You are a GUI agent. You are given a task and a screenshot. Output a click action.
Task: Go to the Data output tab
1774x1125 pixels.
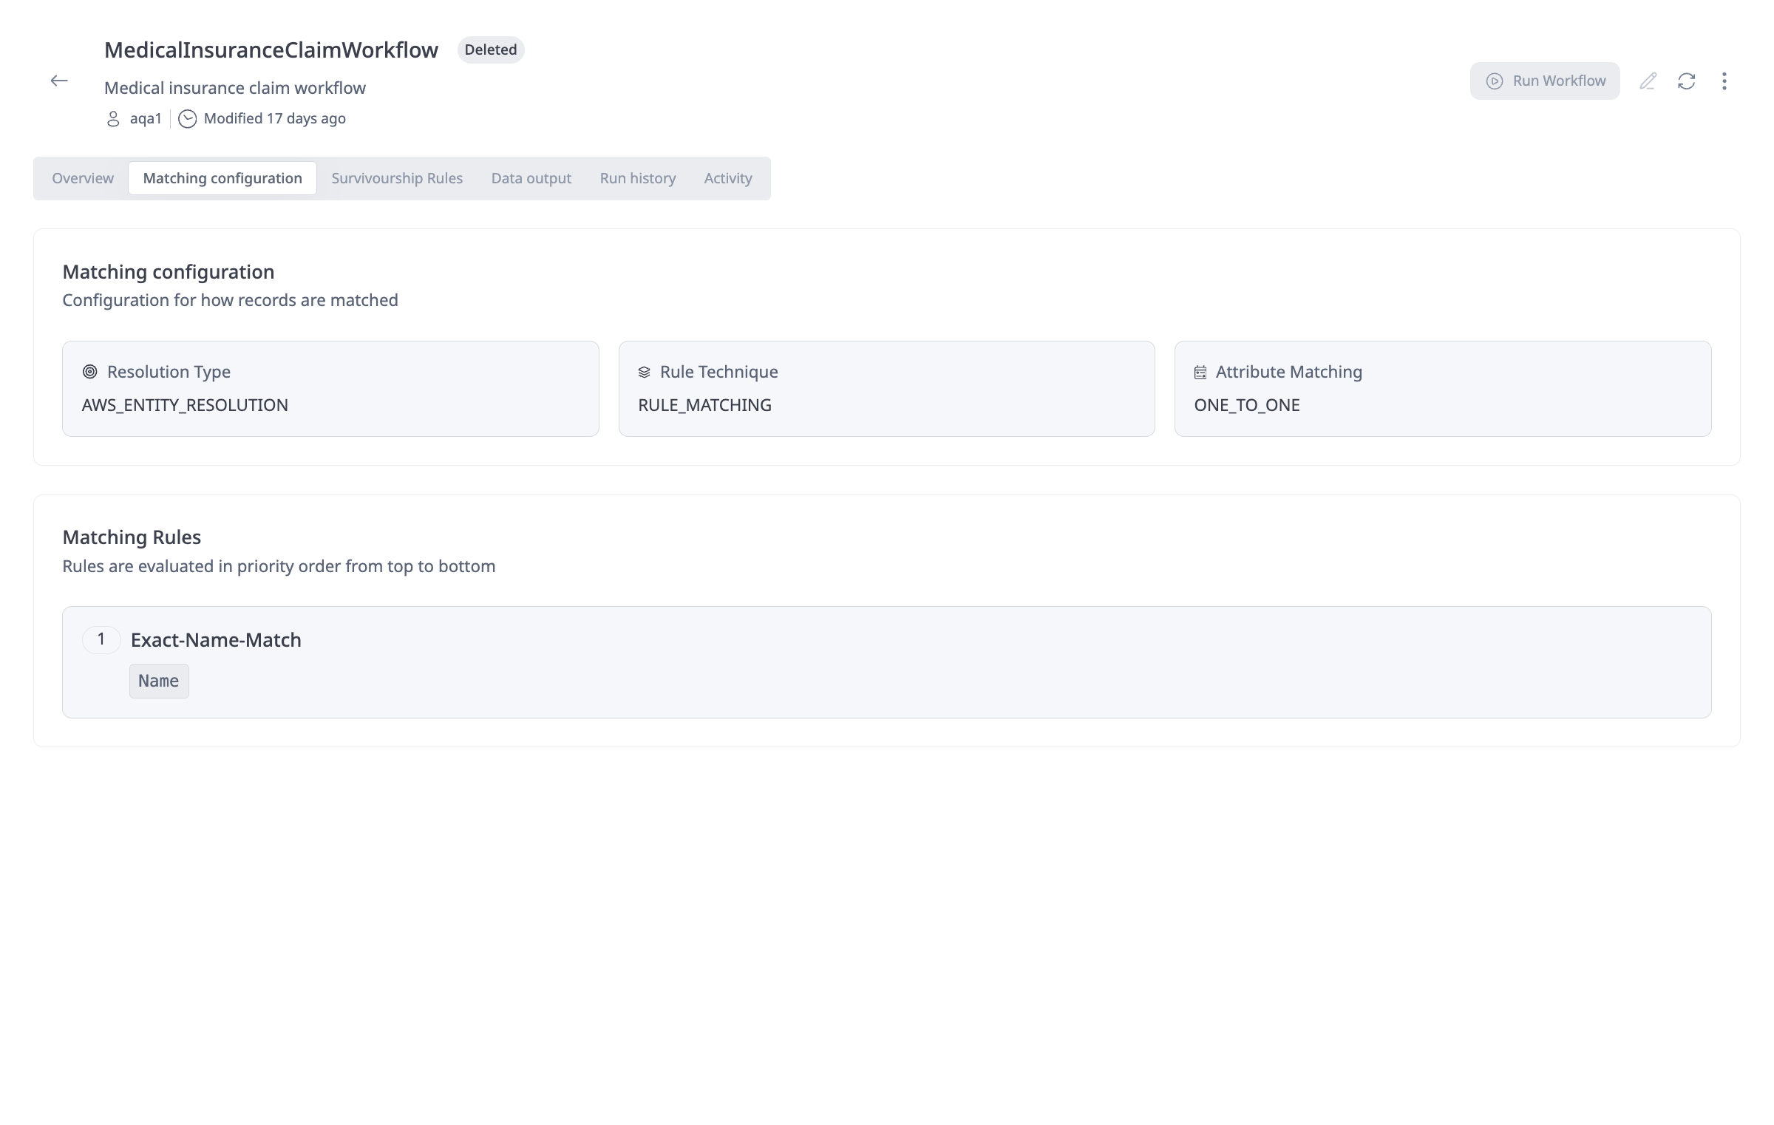531,178
